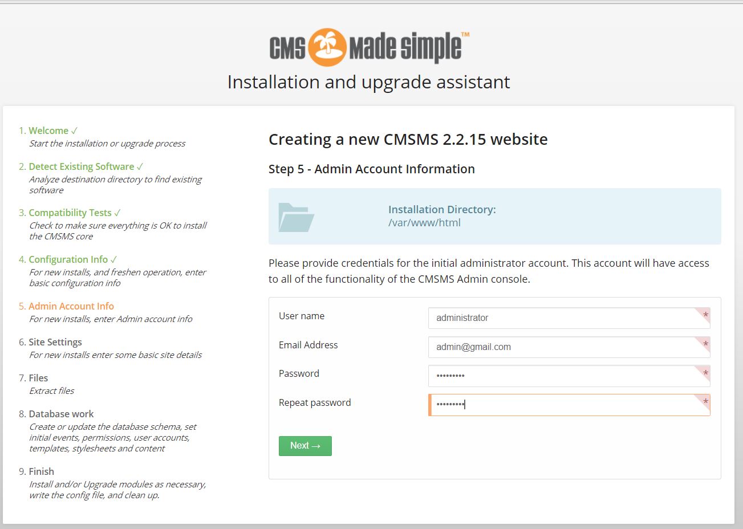Click step 9 Finish in sidebar

pyautogui.click(x=41, y=471)
